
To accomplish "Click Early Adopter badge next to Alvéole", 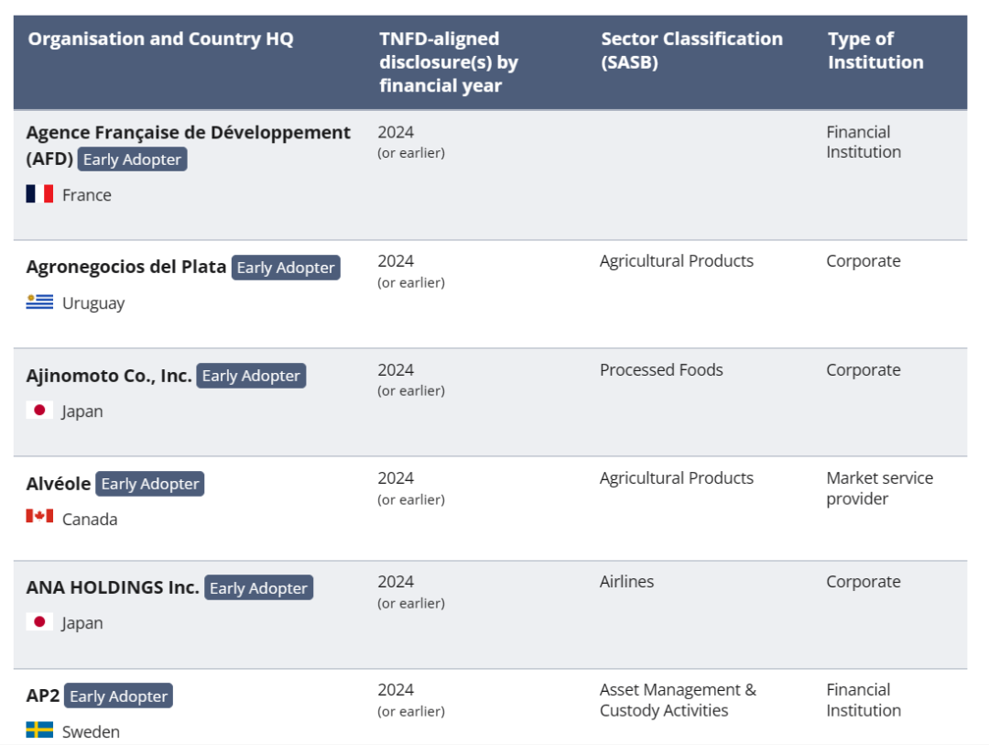I will point(149,484).
